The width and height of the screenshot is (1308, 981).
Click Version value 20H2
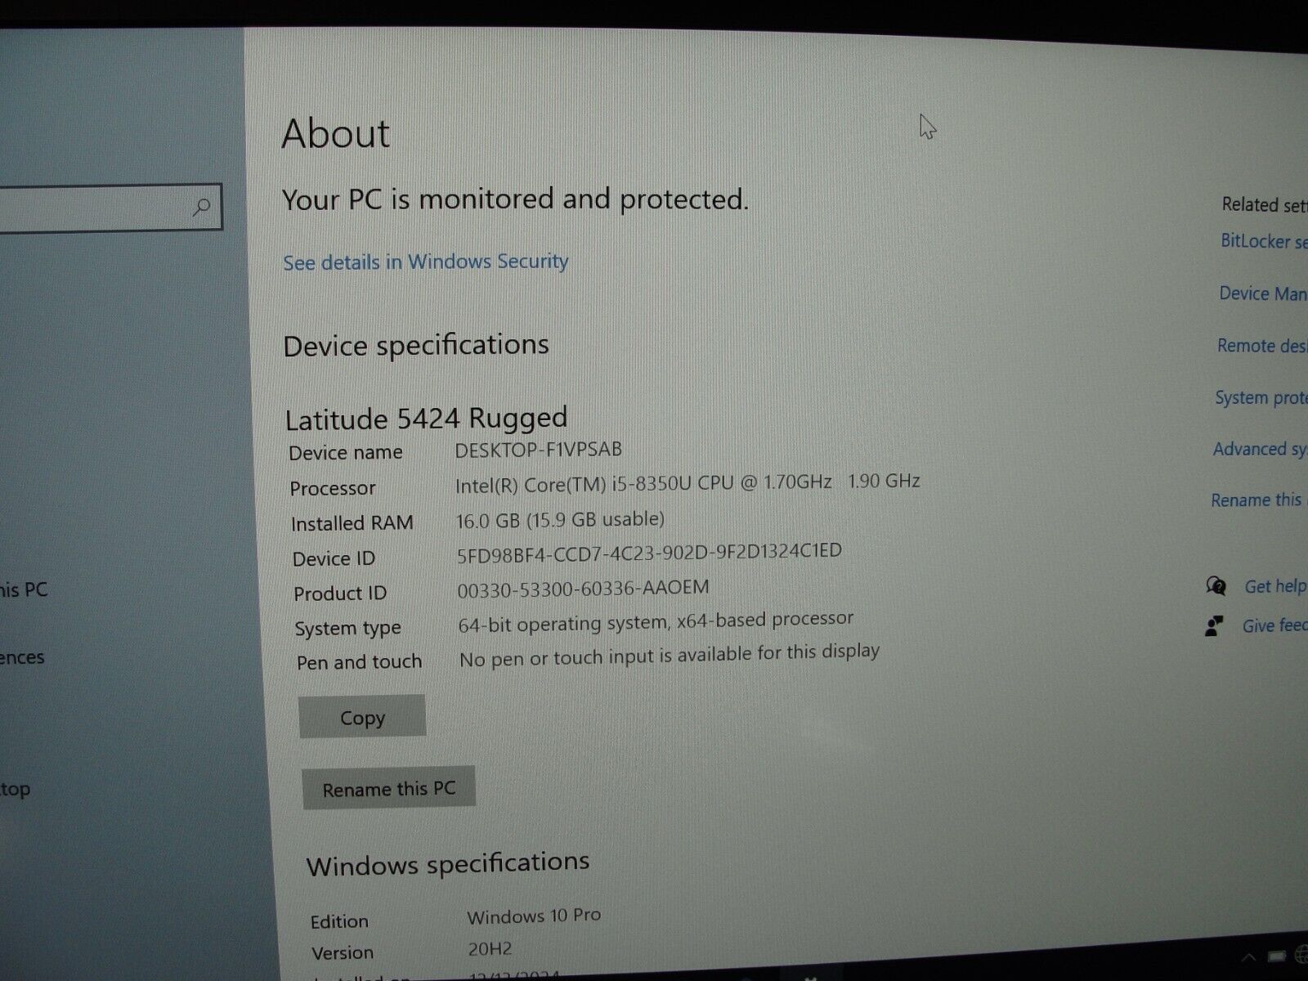pyautogui.click(x=490, y=949)
